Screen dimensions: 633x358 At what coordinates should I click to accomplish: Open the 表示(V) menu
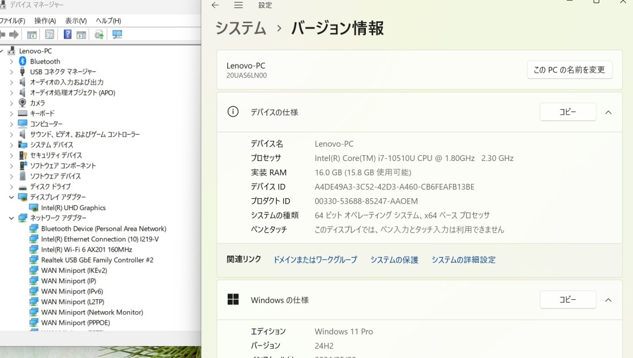click(x=76, y=21)
